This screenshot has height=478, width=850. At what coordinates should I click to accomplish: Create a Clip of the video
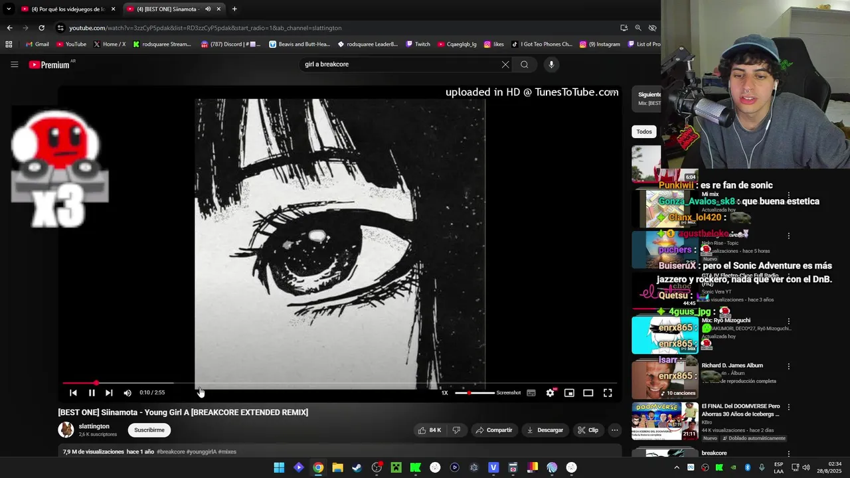588,430
